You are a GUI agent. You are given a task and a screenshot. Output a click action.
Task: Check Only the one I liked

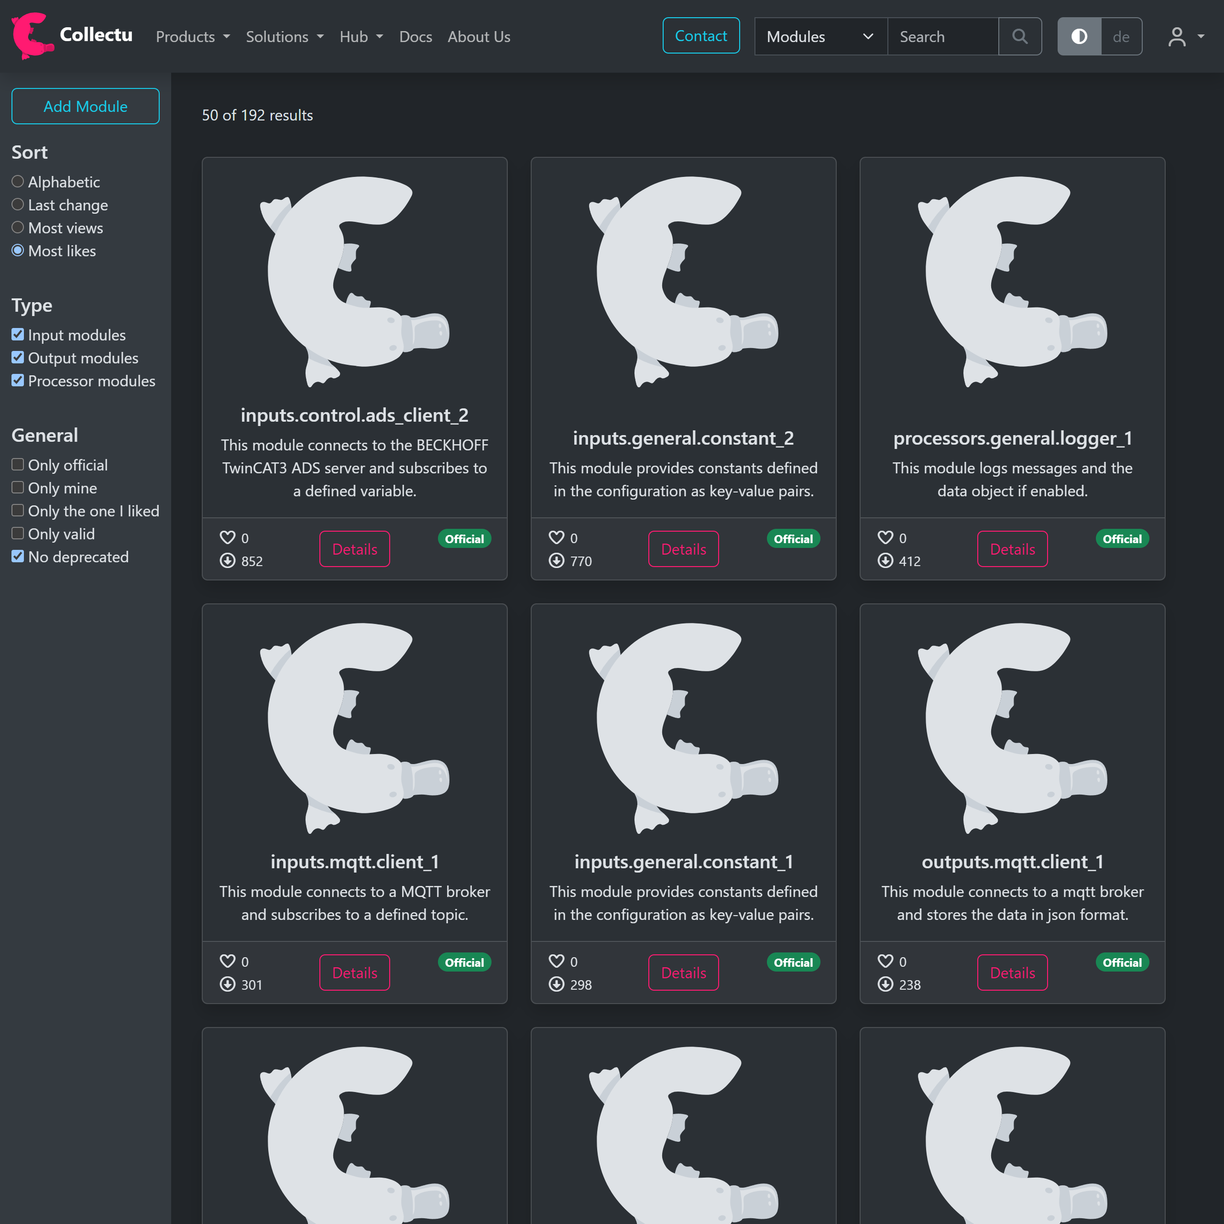click(x=18, y=510)
